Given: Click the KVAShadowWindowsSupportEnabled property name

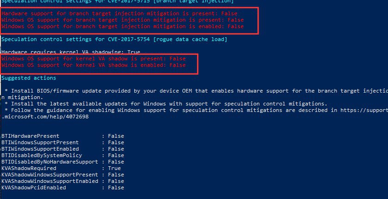Looking at the screenshot, I should [x=49, y=181].
